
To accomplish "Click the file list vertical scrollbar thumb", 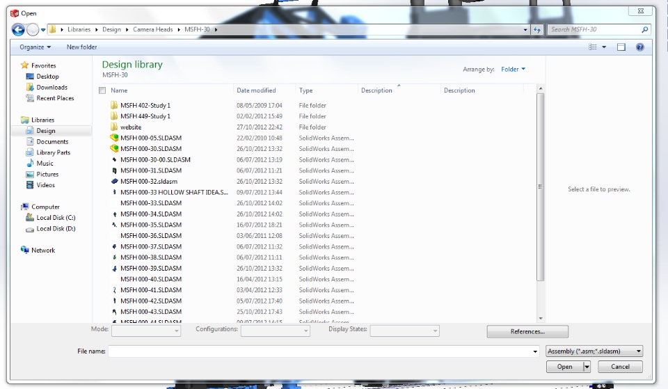I will (541, 186).
